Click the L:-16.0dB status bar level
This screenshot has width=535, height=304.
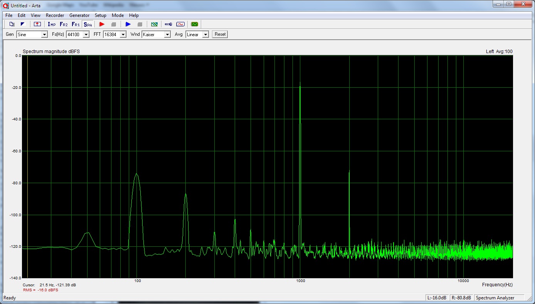(x=437, y=298)
